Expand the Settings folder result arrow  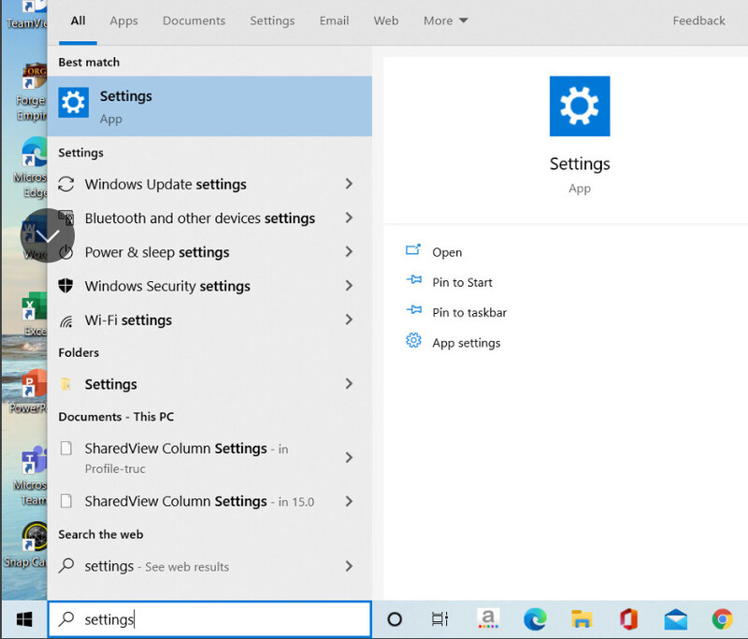[349, 384]
